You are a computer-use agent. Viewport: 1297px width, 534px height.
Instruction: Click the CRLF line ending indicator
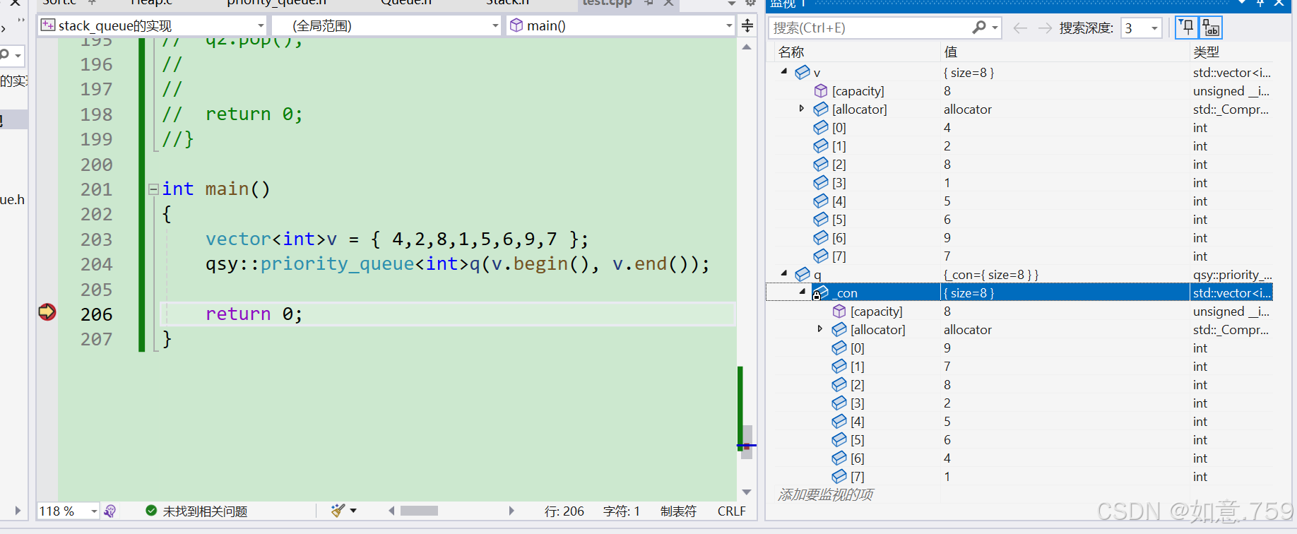tap(731, 511)
